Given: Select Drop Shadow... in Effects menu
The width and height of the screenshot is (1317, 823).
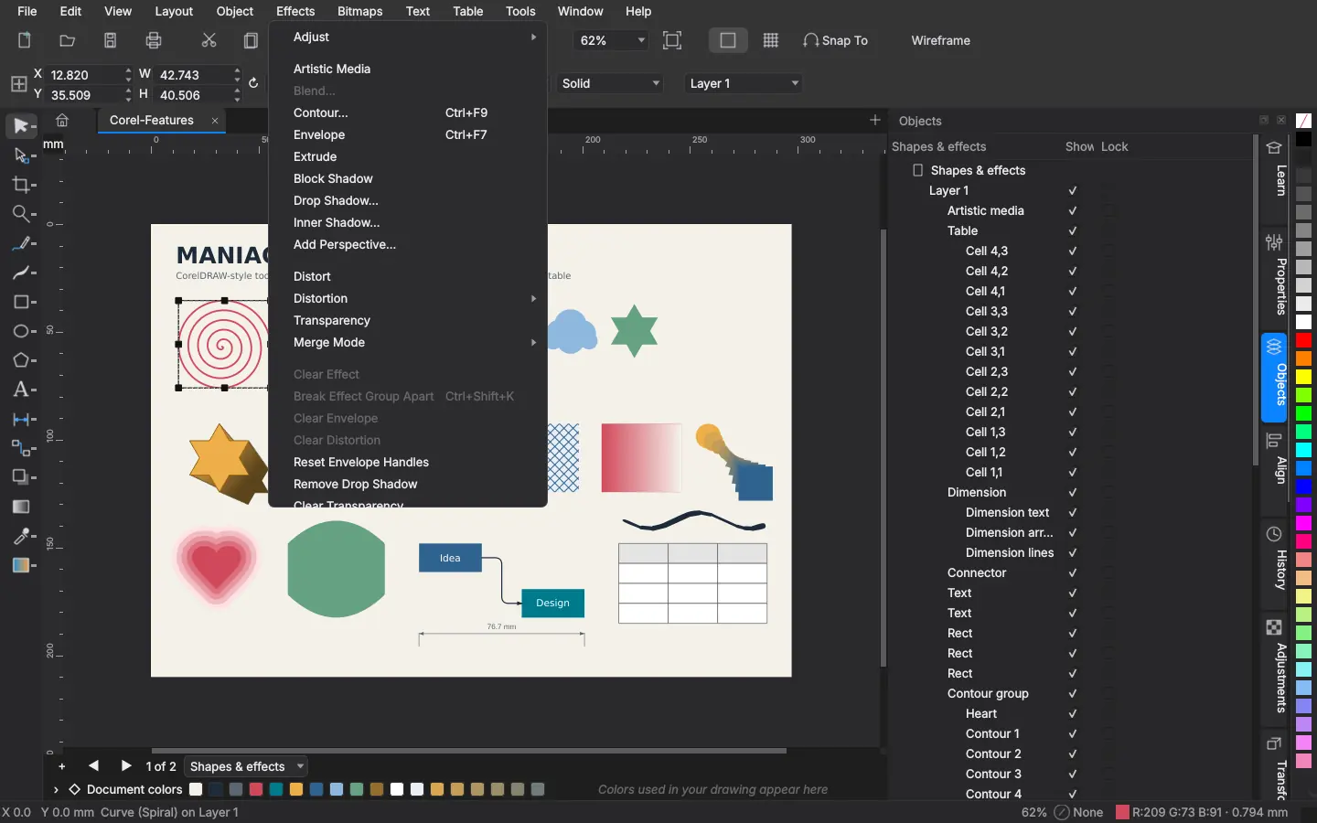Looking at the screenshot, I should [x=408, y=200].
